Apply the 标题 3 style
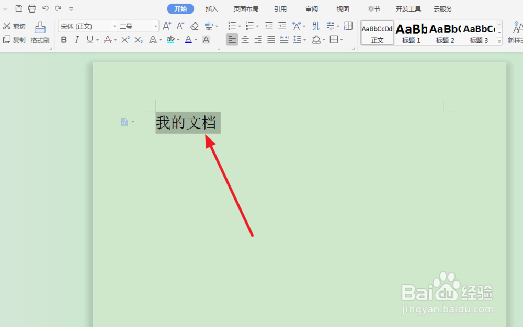 pyautogui.click(x=479, y=33)
